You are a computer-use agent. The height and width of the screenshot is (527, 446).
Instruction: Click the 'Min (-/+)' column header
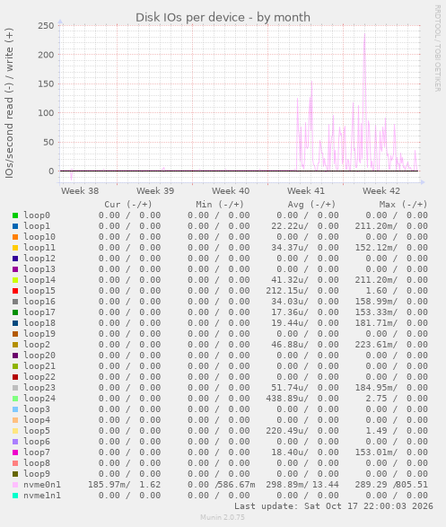(x=220, y=205)
